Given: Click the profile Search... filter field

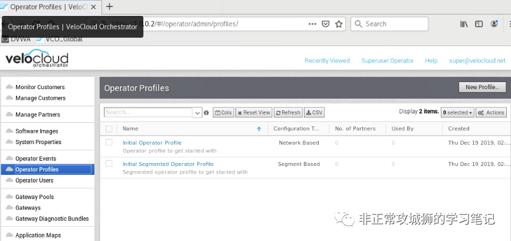Looking at the screenshot, I should pos(148,112).
